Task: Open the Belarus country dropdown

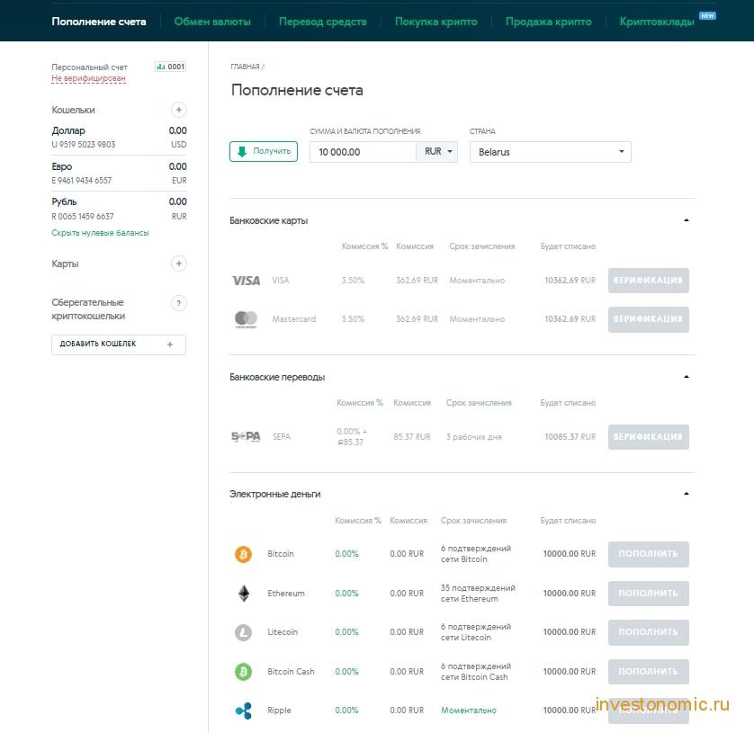Action: pos(550,152)
